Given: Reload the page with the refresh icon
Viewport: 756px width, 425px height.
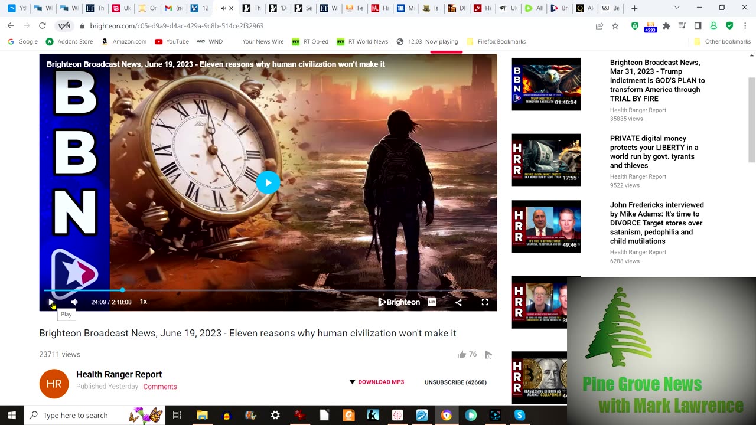Looking at the screenshot, I should tap(42, 25).
